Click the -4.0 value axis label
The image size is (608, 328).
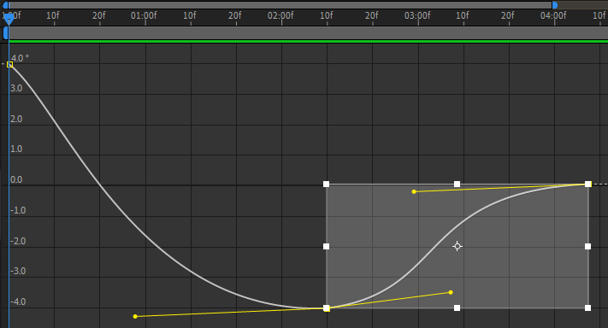coord(18,302)
